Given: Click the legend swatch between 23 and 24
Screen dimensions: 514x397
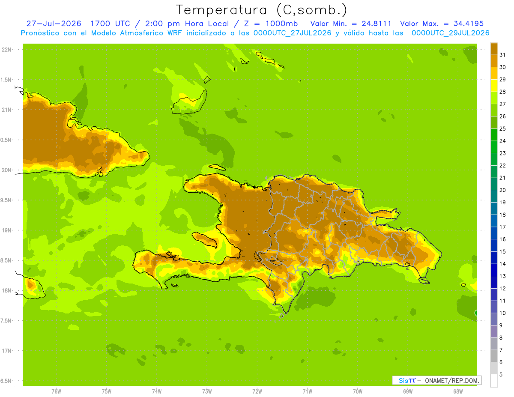Looking at the screenshot, I should [494, 147].
